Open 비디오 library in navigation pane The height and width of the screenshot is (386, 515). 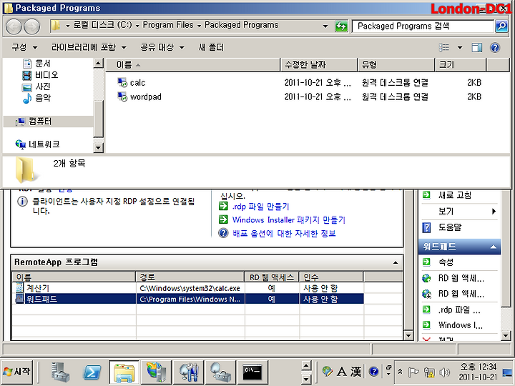(x=40, y=75)
